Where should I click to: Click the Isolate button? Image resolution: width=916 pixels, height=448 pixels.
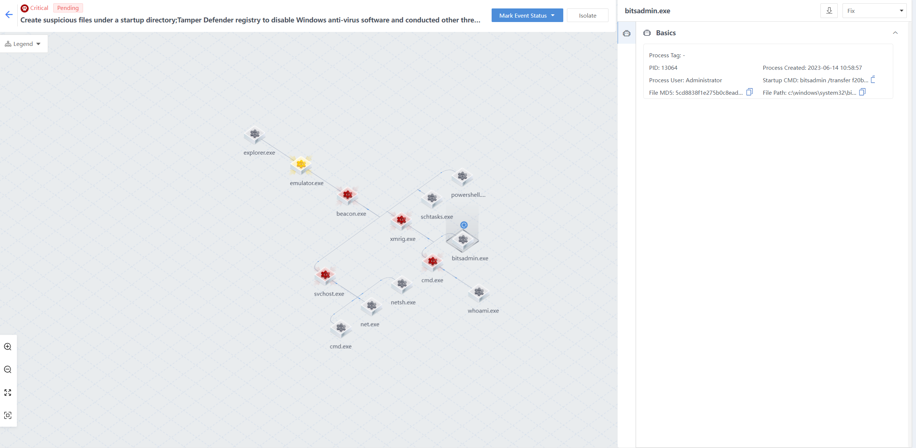point(587,15)
